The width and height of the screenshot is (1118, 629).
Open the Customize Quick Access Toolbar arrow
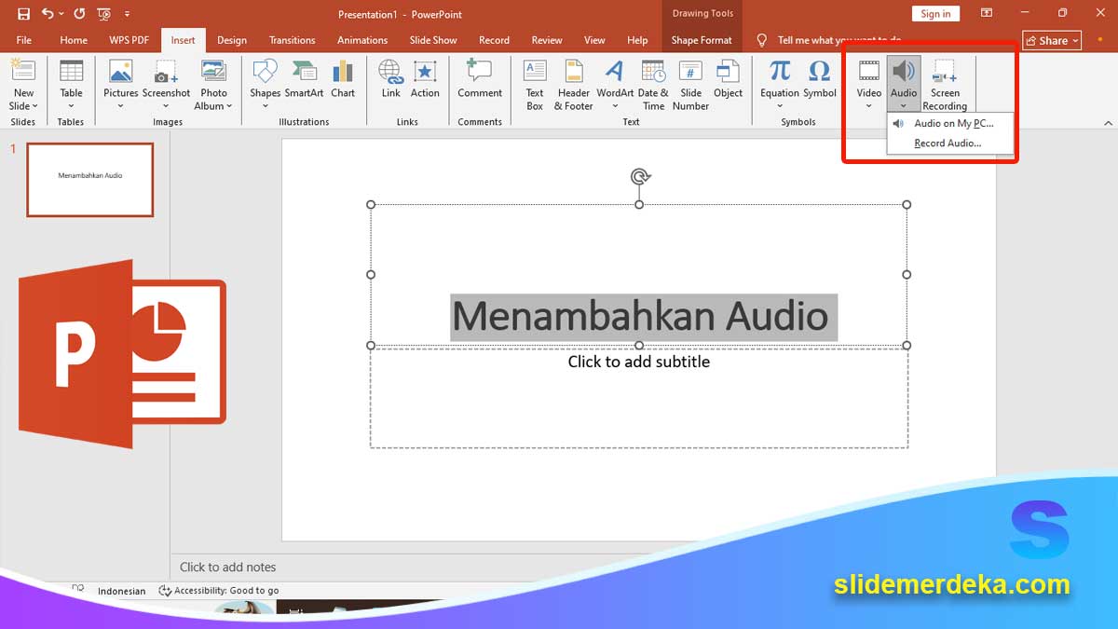[127, 14]
